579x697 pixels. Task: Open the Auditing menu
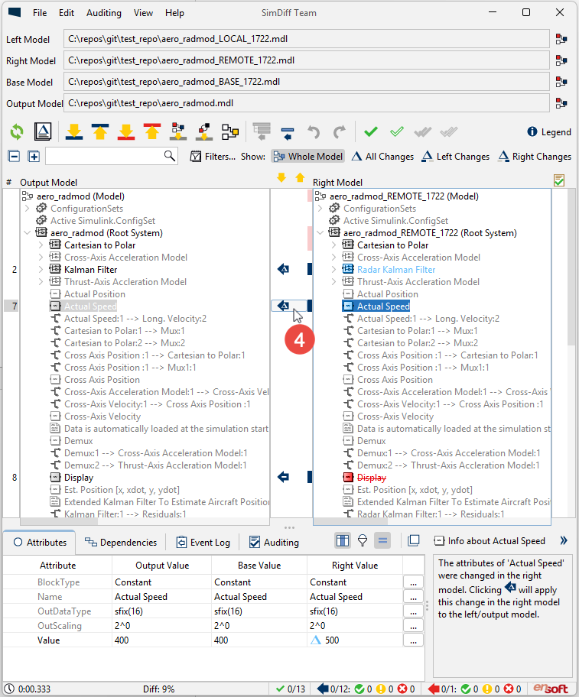coord(103,13)
